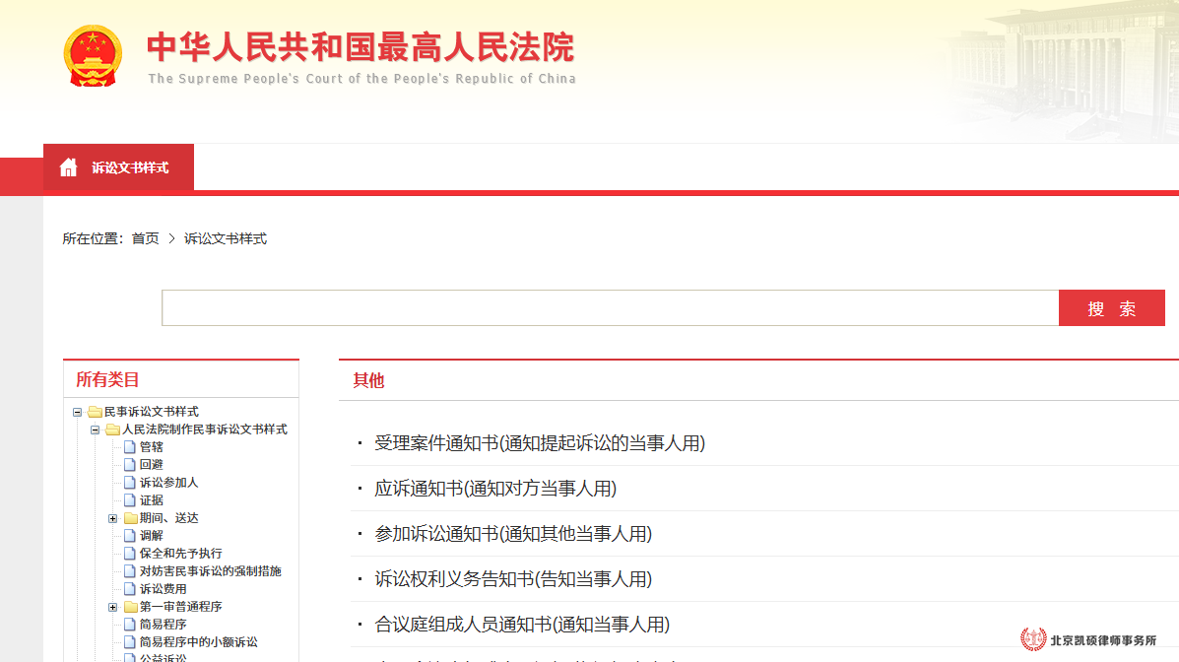1179x662 pixels.
Task: Click the 管辖 document icon
Action: pos(129,447)
